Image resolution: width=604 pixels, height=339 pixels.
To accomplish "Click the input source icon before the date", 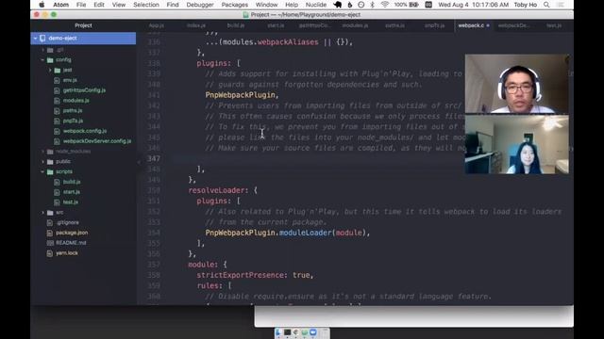I will (x=428, y=5).
